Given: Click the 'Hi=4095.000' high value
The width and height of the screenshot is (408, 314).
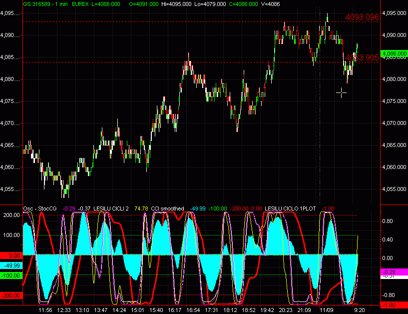Looking at the screenshot, I should coord(176,4).
